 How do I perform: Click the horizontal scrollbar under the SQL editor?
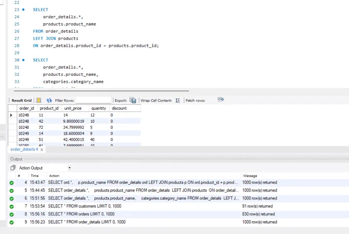click(101, 91)
